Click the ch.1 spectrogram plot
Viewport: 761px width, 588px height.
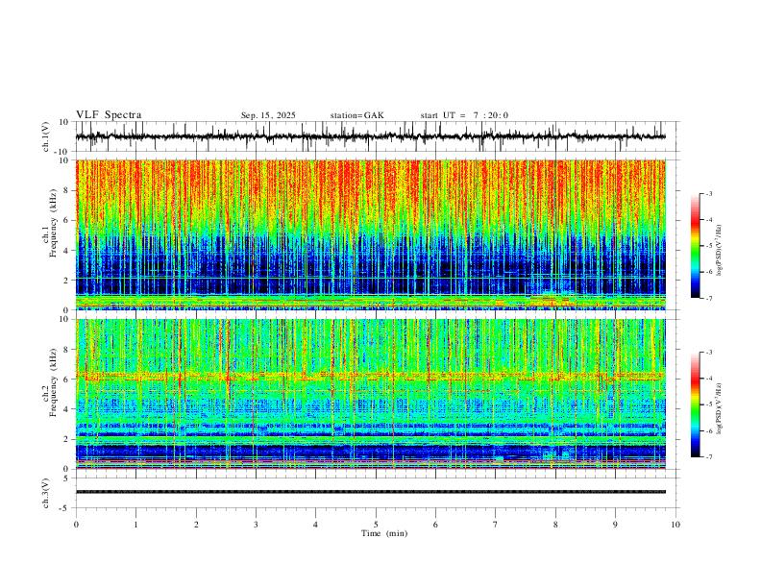point(371,234)
